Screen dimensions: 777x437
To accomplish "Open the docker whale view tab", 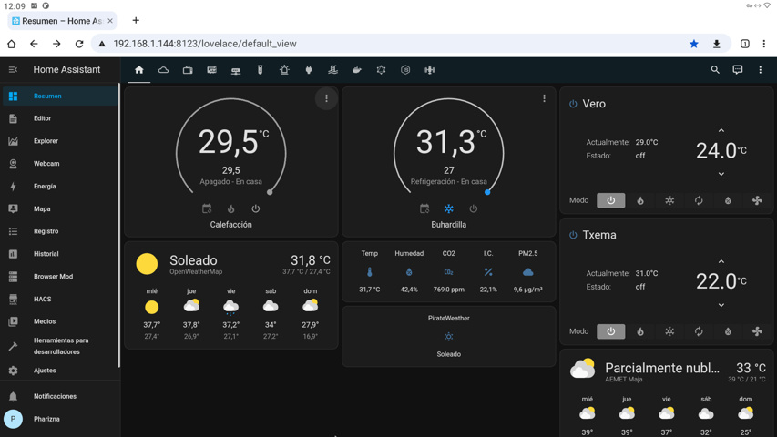I will (357, 70).
